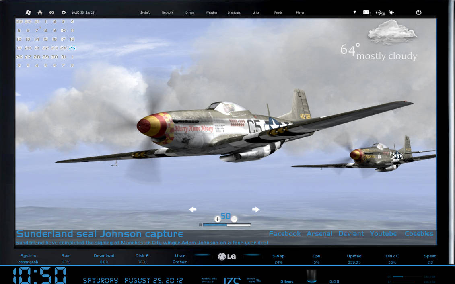Click the Download 0.0 b readout
The image size is (455, 284).
(104, 259)
